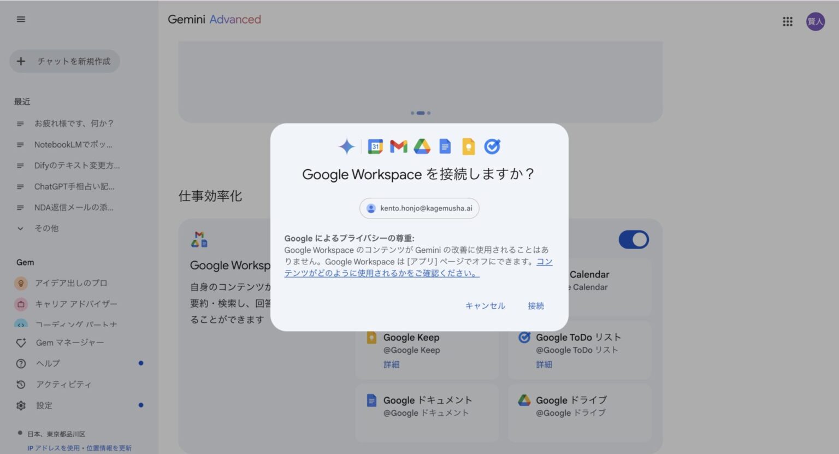Disable the Google Workspace extension toggle
The height and width of the screenshot is (454, 839).
tap(634, 239)
